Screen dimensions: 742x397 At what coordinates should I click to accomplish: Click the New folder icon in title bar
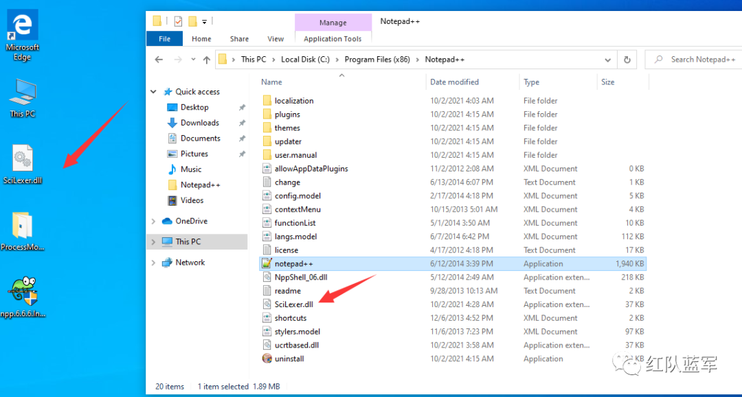pyautogui.click(x=192, y=21)
